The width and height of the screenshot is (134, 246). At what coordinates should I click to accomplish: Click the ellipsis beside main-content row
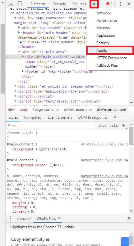point(8,57)
